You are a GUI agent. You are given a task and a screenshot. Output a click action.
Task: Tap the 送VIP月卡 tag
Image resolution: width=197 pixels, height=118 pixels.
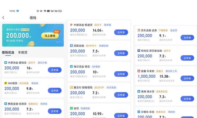coord(91,46)
